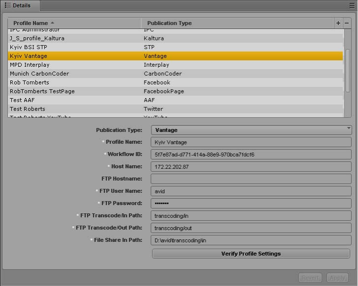Click the Apply button

(x=337, y=278)
